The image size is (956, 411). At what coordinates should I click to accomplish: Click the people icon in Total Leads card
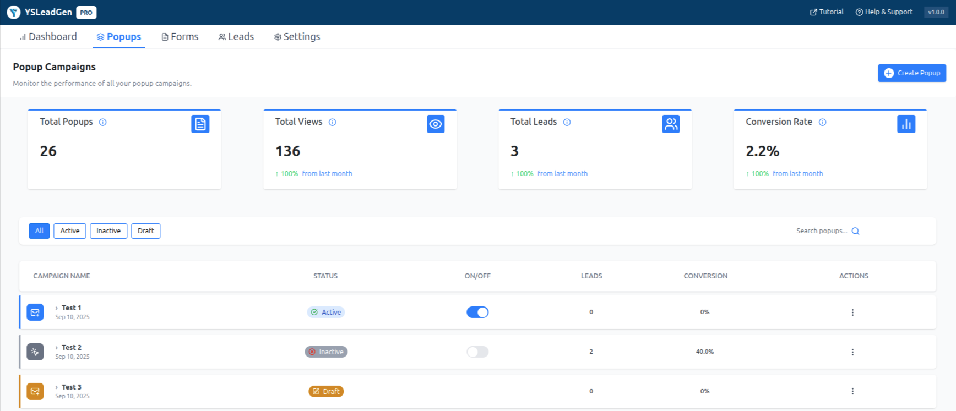click(671, 124)
